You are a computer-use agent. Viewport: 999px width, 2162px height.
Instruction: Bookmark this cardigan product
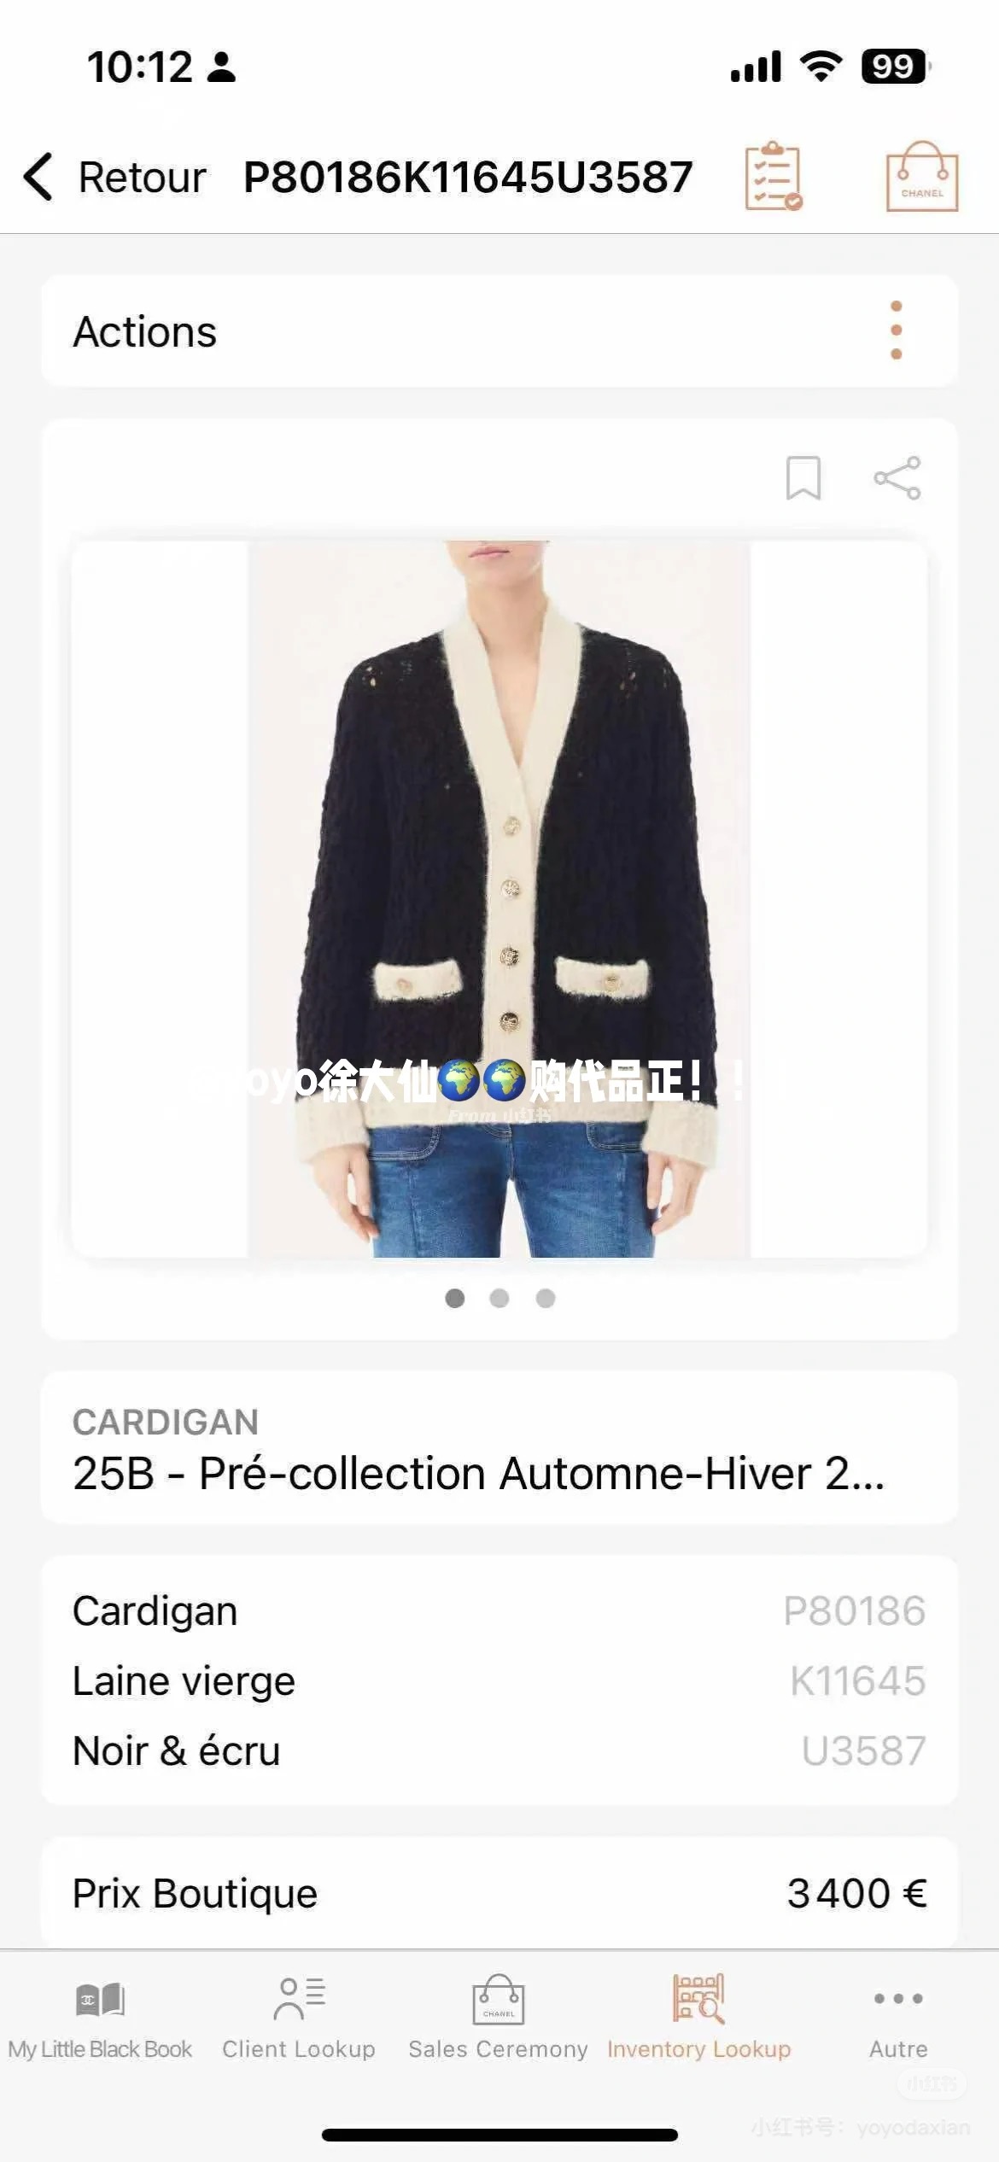[803, 477]
